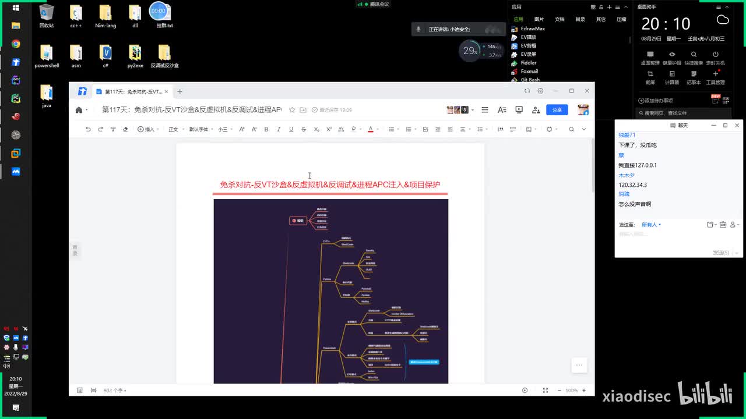Image resolution: width=746 pixels, height=419 pixels.
Task: Switch to the 其它 tab
Action: (601, 19)
